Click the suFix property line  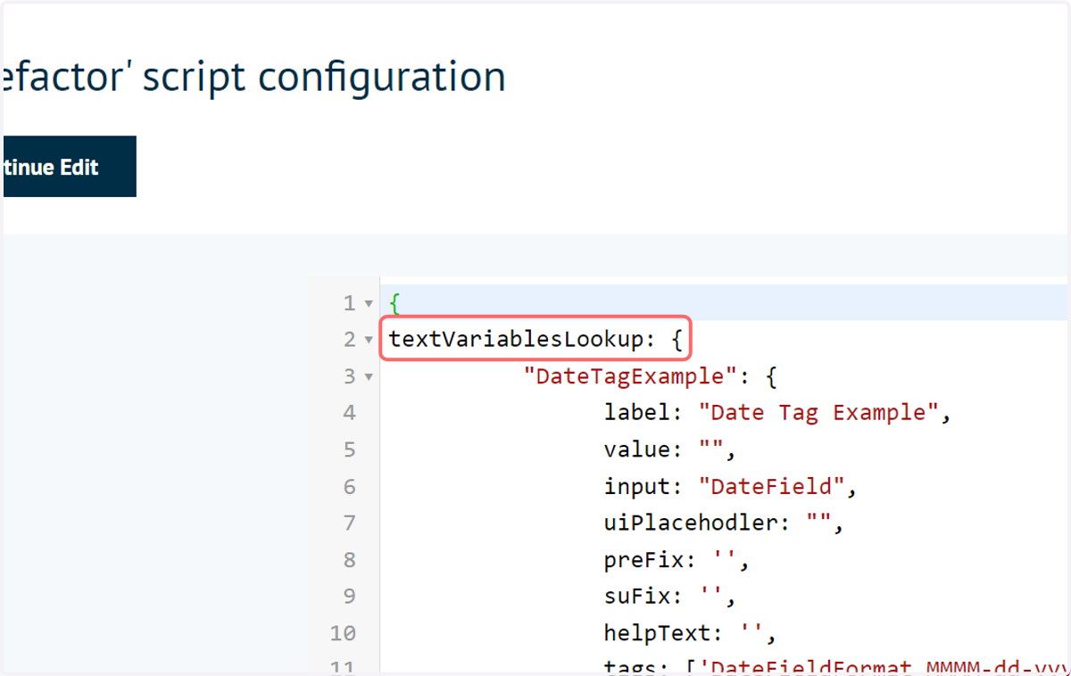click(x=670, y=596)
